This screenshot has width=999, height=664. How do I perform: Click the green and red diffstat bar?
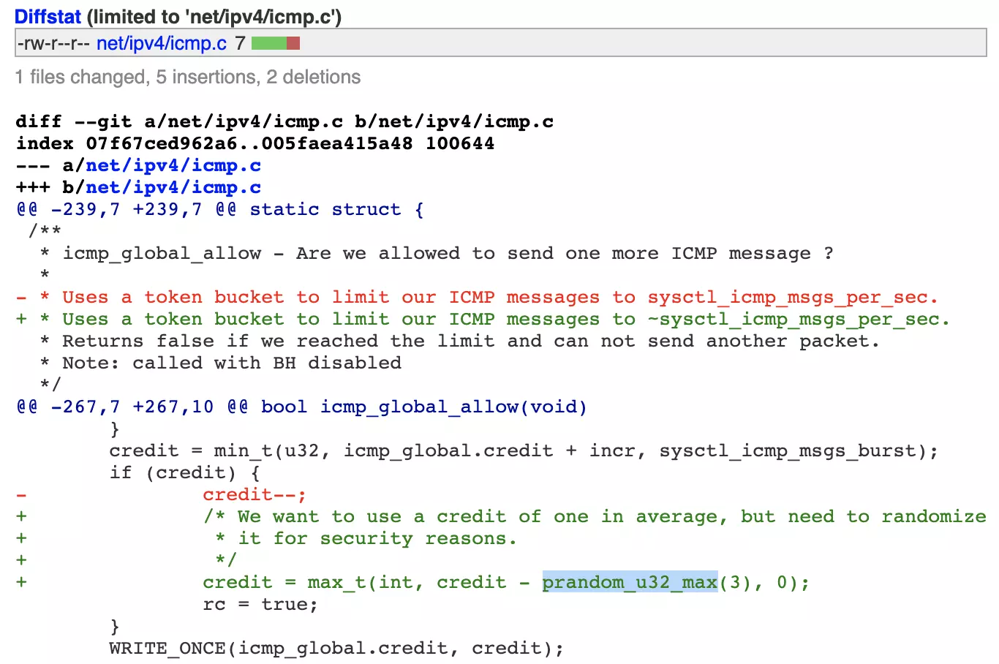[x=276, y=43]
